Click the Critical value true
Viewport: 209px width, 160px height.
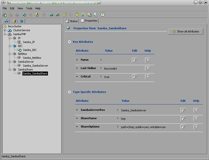click(x=106, y=77)
